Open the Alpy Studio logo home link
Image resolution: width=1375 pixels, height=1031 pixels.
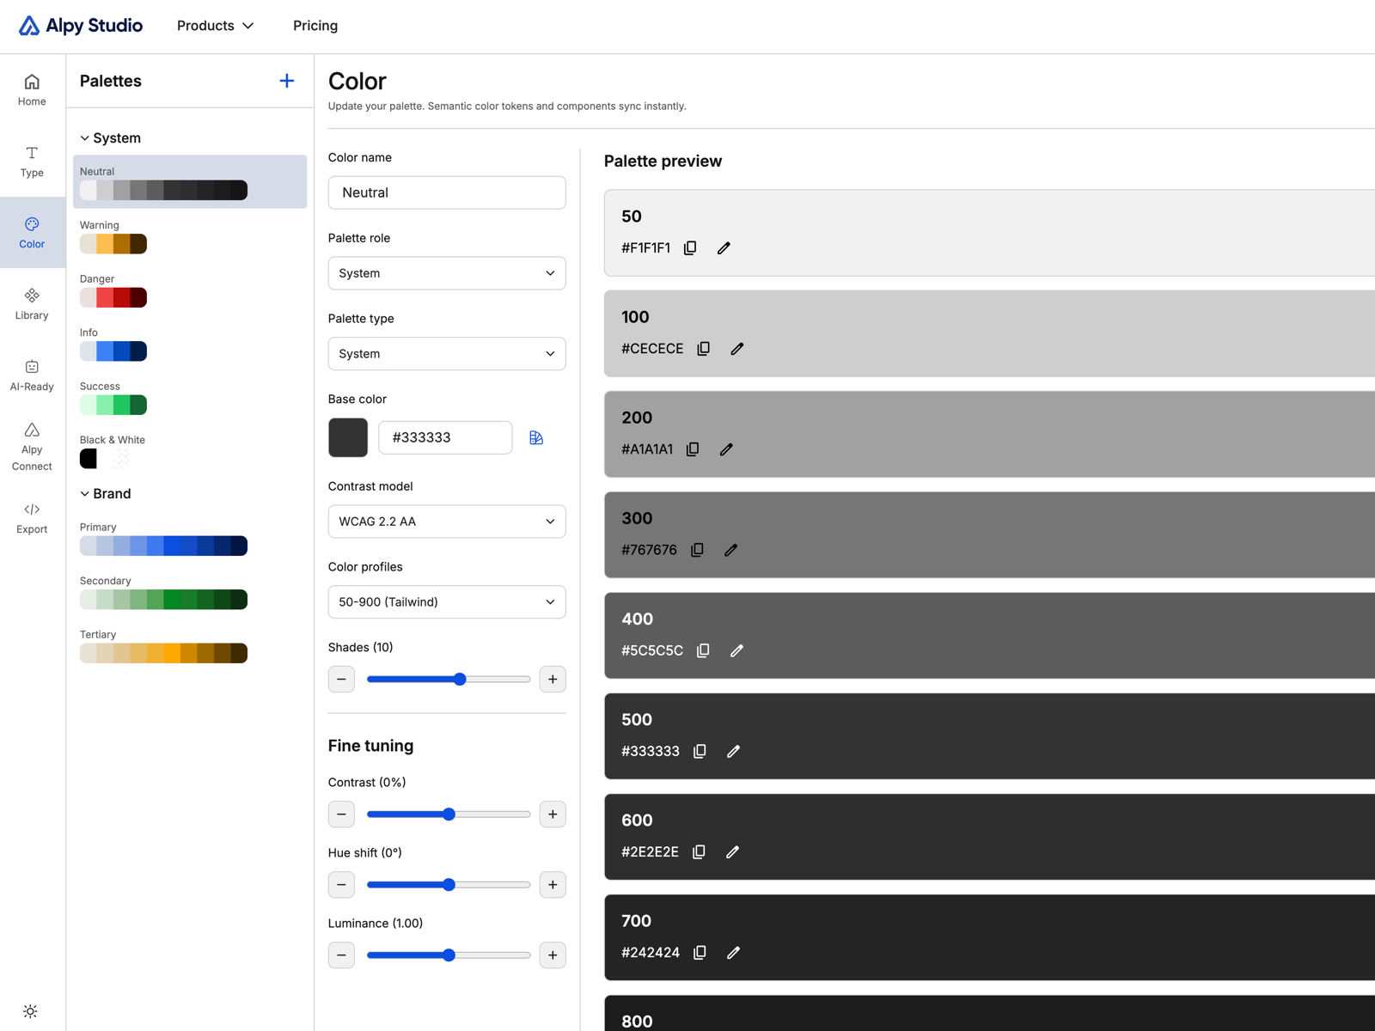(81, 26)
